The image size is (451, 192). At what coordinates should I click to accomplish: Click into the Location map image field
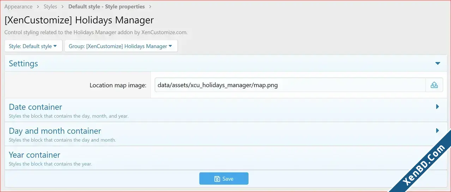pos(290,85)
